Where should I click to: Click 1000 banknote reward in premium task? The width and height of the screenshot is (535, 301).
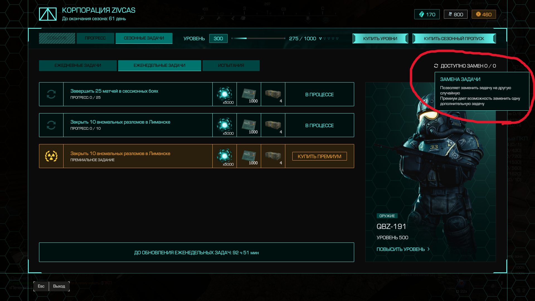tap(249, 156)
